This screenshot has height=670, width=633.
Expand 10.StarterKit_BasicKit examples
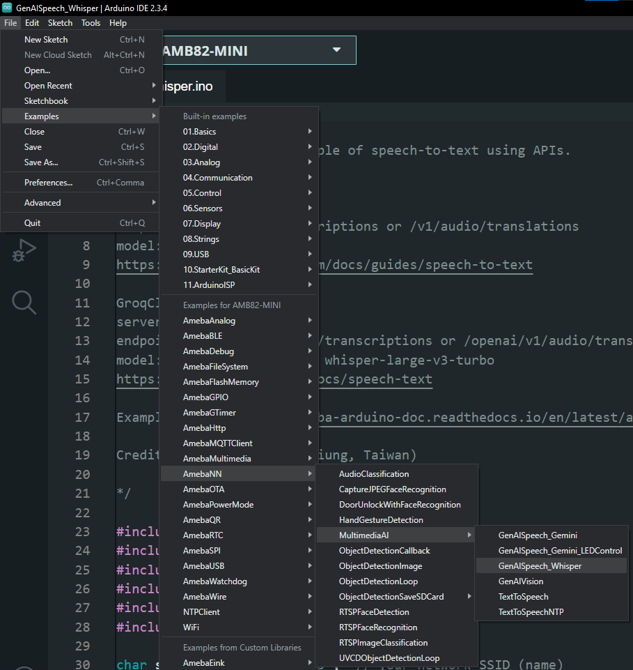239,270
